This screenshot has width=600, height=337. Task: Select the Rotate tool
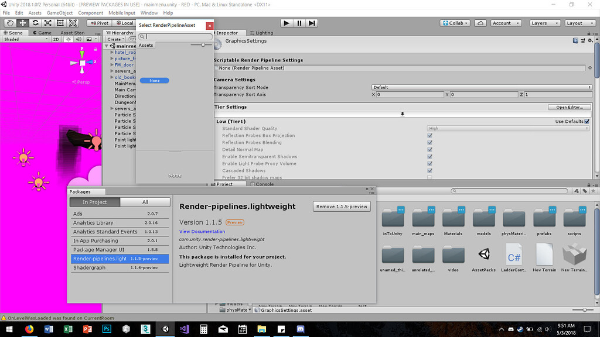pos(35,23)
